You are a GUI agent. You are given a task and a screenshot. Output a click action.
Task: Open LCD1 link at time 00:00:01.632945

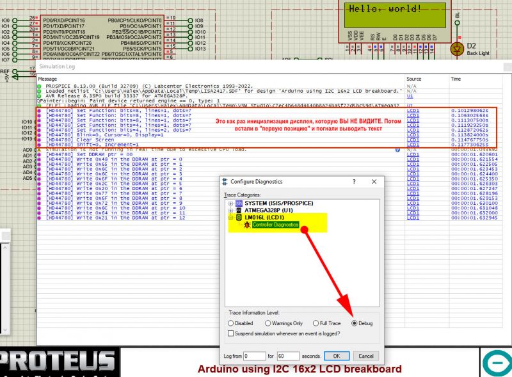click(413, 218)
